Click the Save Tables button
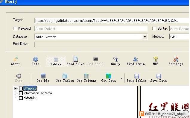The image size is (190, 118). 136,78
